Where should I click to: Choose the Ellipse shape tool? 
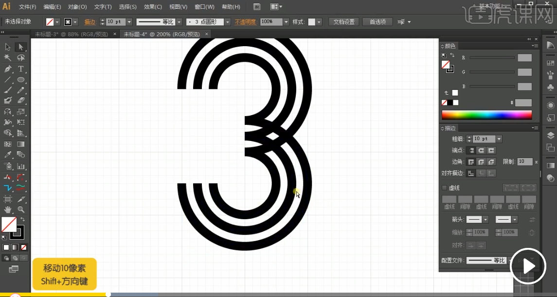(x=21, y=80)
